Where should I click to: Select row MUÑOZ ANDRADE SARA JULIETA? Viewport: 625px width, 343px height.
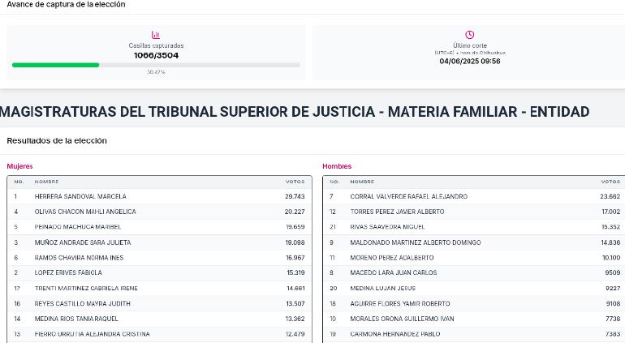pos(159,242)
